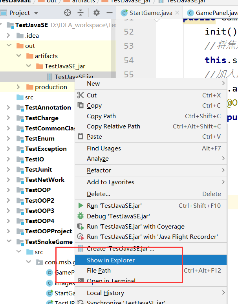
Task: Click the locate/scroll-from-source target icon
Action: pyautogui.click(x=68, y=13)
